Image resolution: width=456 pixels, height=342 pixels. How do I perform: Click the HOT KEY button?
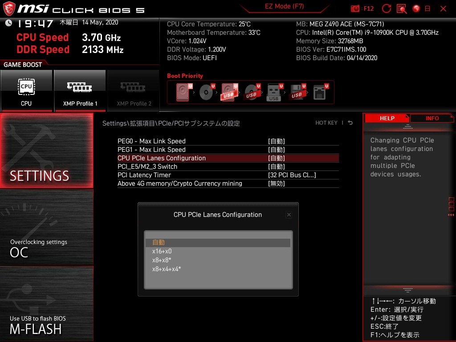pos(326,123)
